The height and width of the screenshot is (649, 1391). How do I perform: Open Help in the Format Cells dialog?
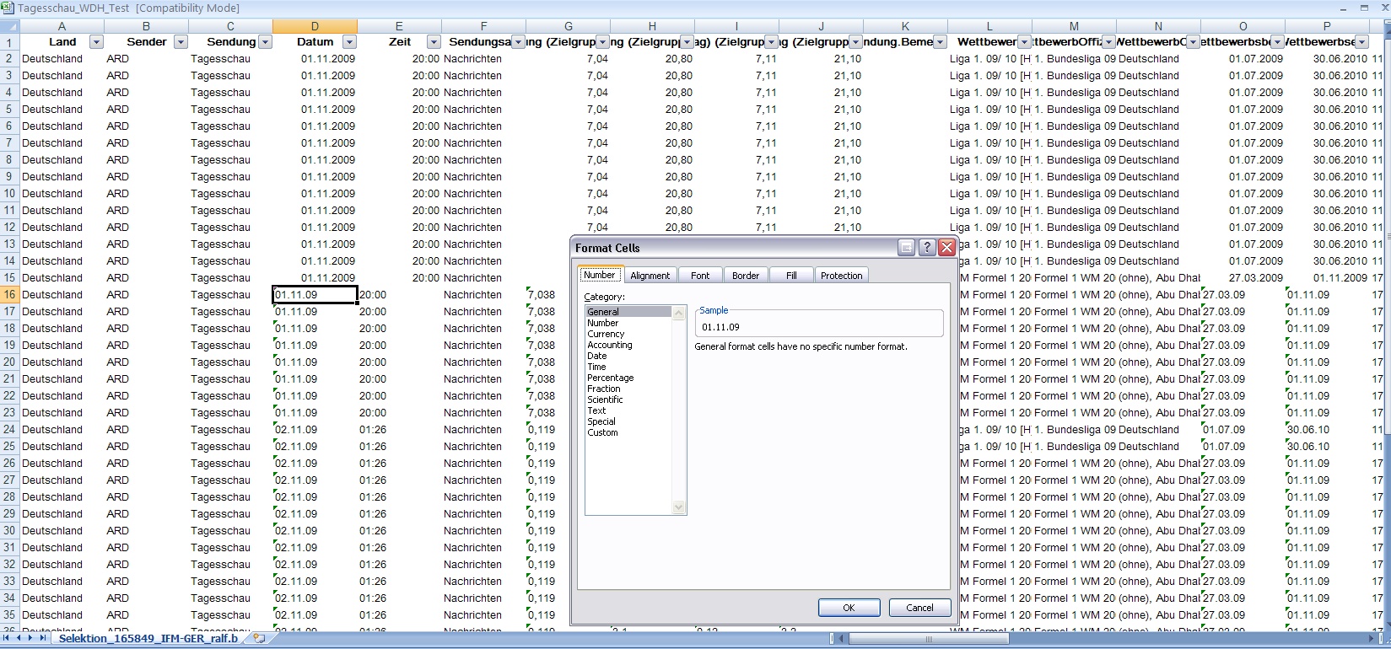[x=926, y=247]
